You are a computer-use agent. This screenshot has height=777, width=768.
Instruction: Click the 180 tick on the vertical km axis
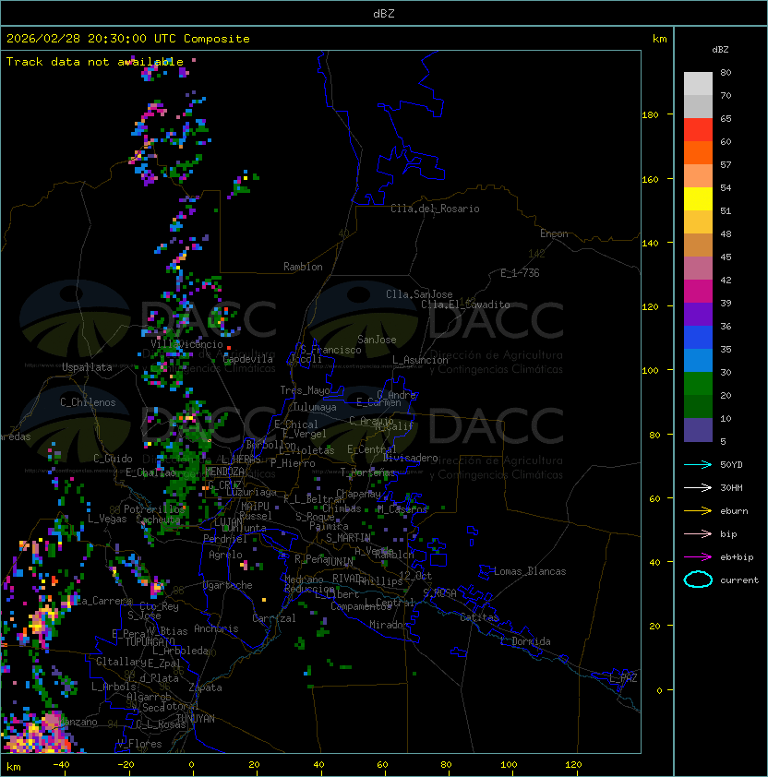click(x=650, y=115)
